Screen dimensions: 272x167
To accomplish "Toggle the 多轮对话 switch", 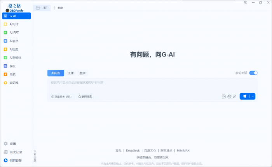I will (253, 73).
